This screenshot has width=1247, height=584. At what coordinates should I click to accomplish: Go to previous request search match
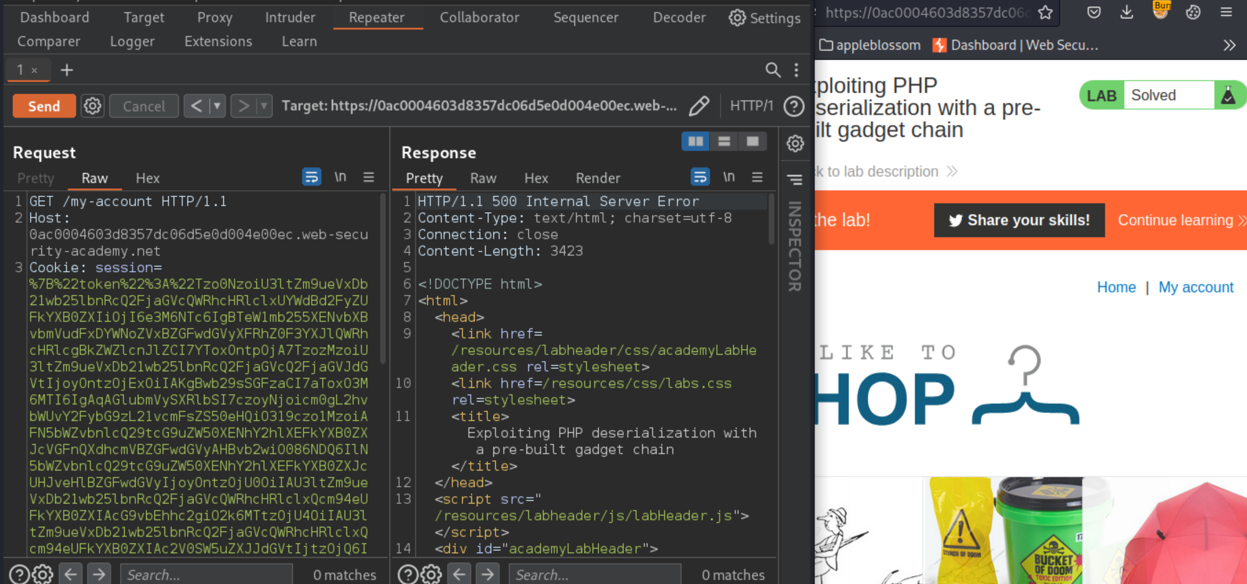pos(71,574)
